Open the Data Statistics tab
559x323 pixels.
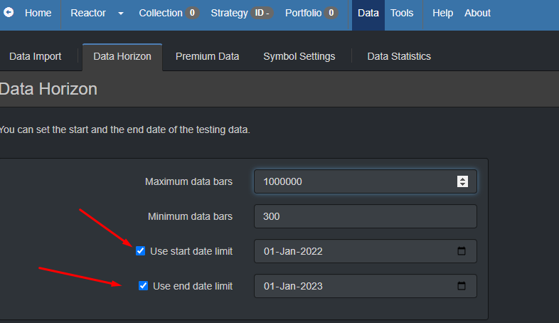click(x=399, y=56)
